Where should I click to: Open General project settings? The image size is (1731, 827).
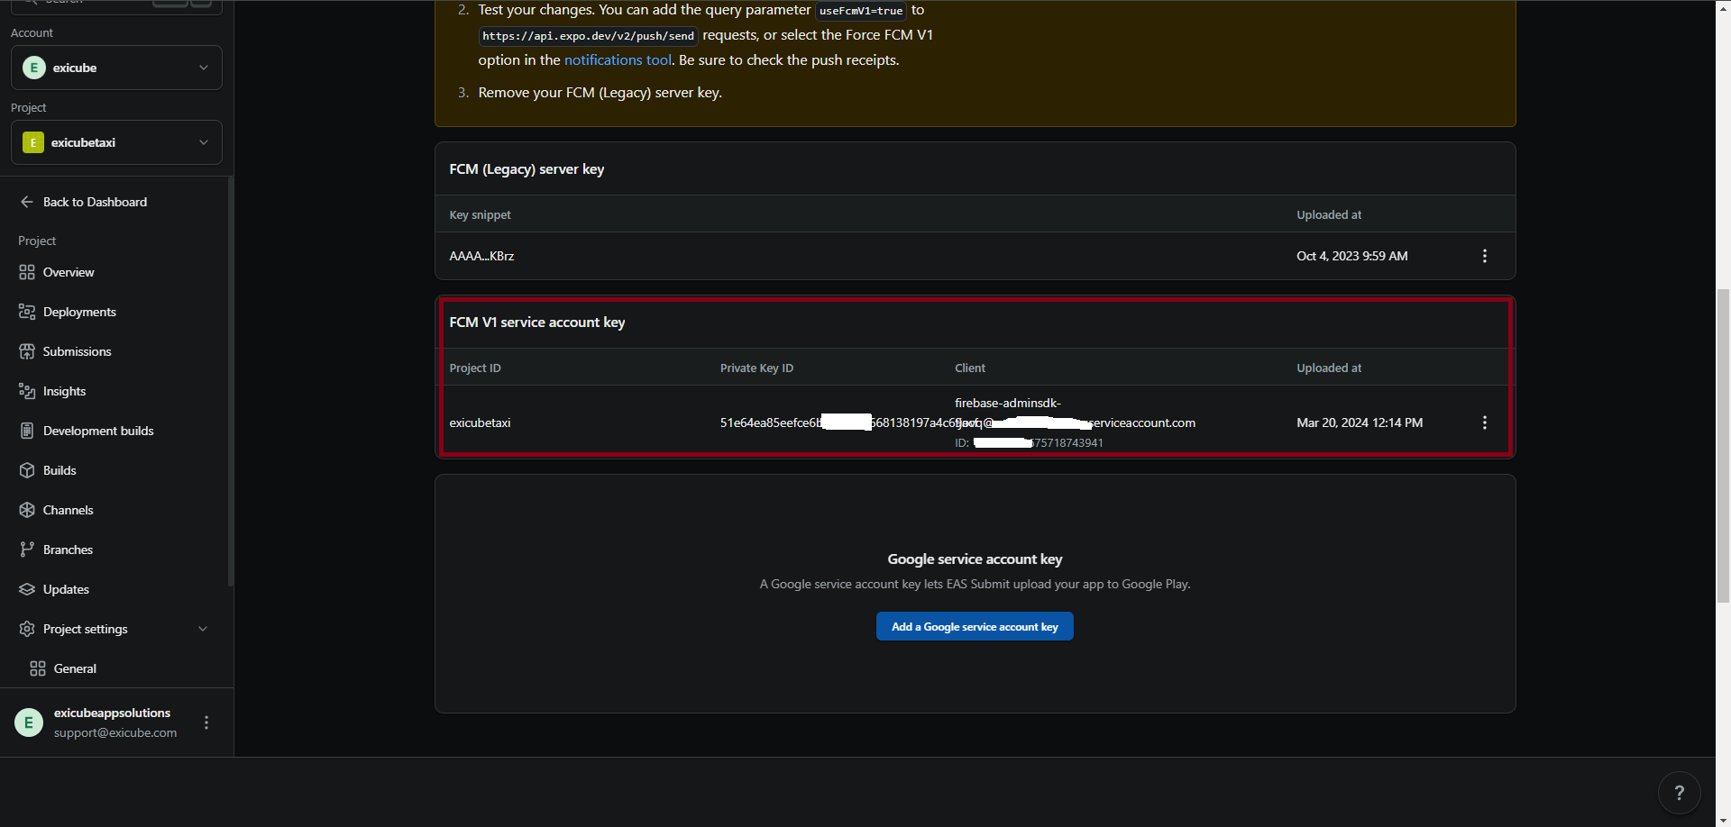coord(75,668)
